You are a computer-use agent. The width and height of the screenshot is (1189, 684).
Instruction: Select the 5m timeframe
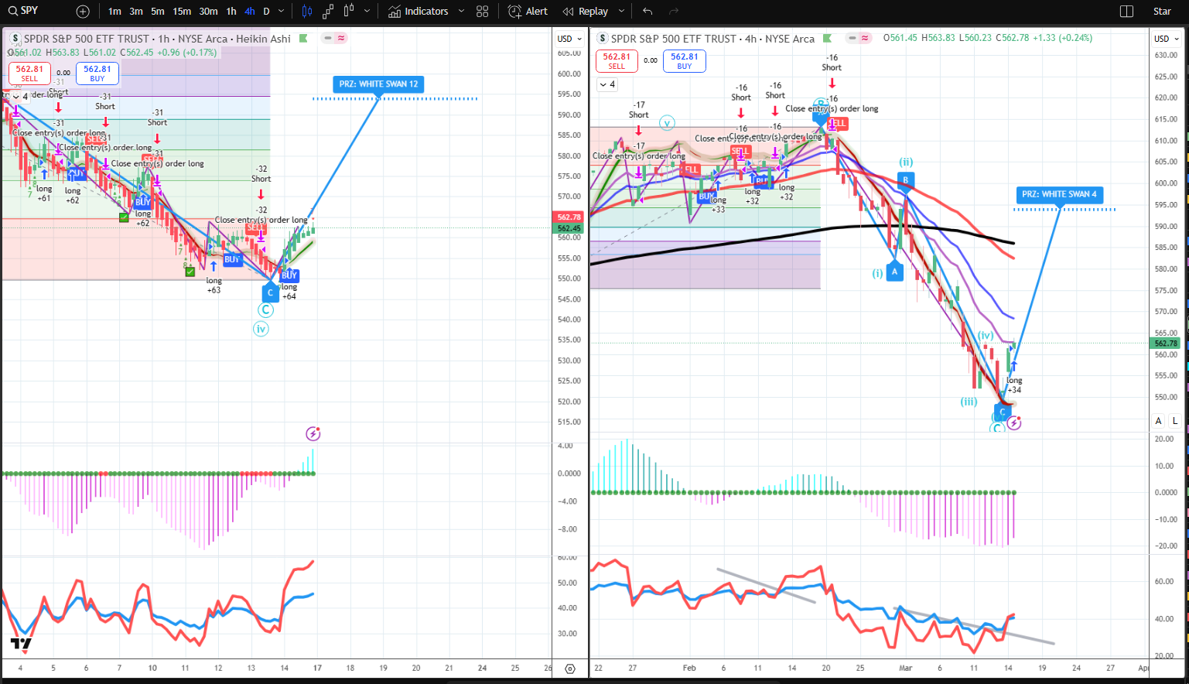tap(158, 12)
